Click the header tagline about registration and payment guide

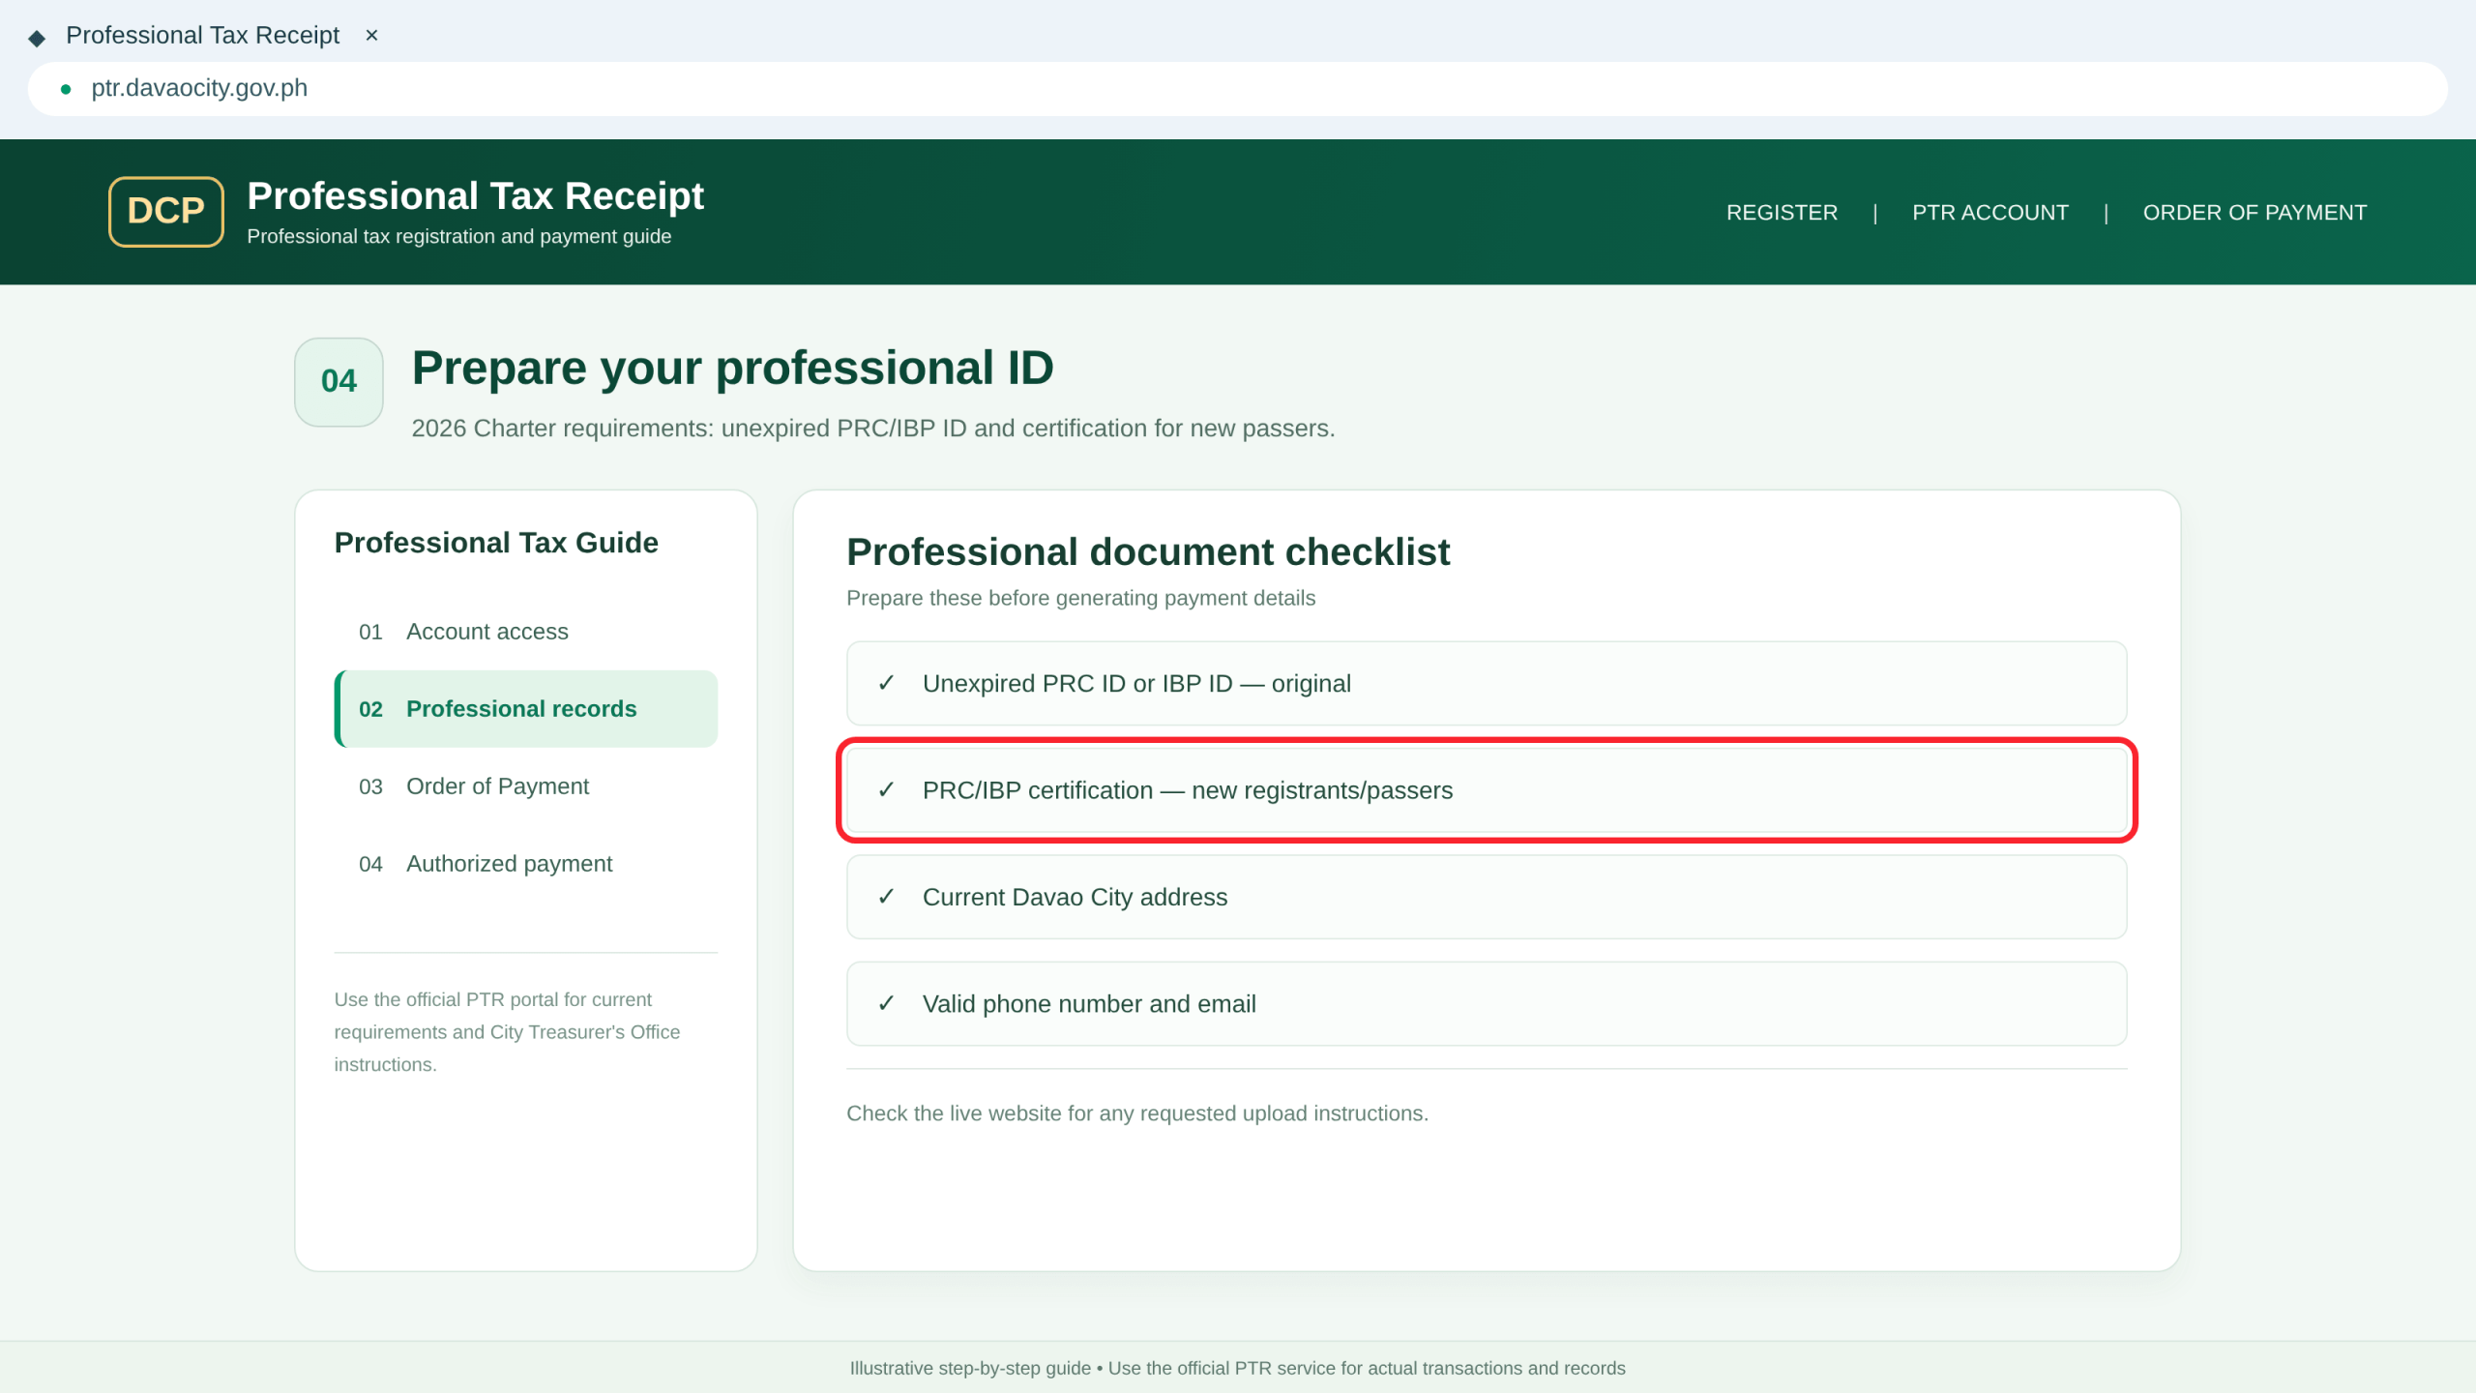pyautogui.click(x=459, y=236)
